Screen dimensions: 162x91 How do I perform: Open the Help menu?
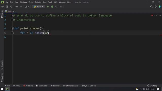tap(69, 2)
